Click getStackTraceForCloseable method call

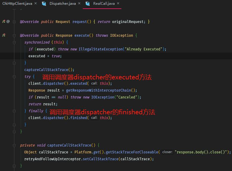132,152
